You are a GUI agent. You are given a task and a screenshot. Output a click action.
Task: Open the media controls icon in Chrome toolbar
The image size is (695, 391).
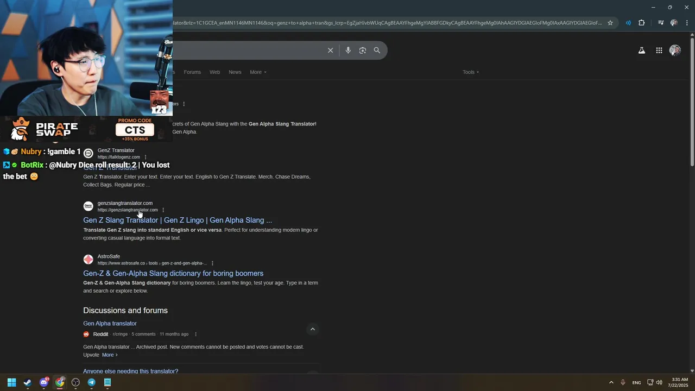pyautogui.click(x=661, y=23)
